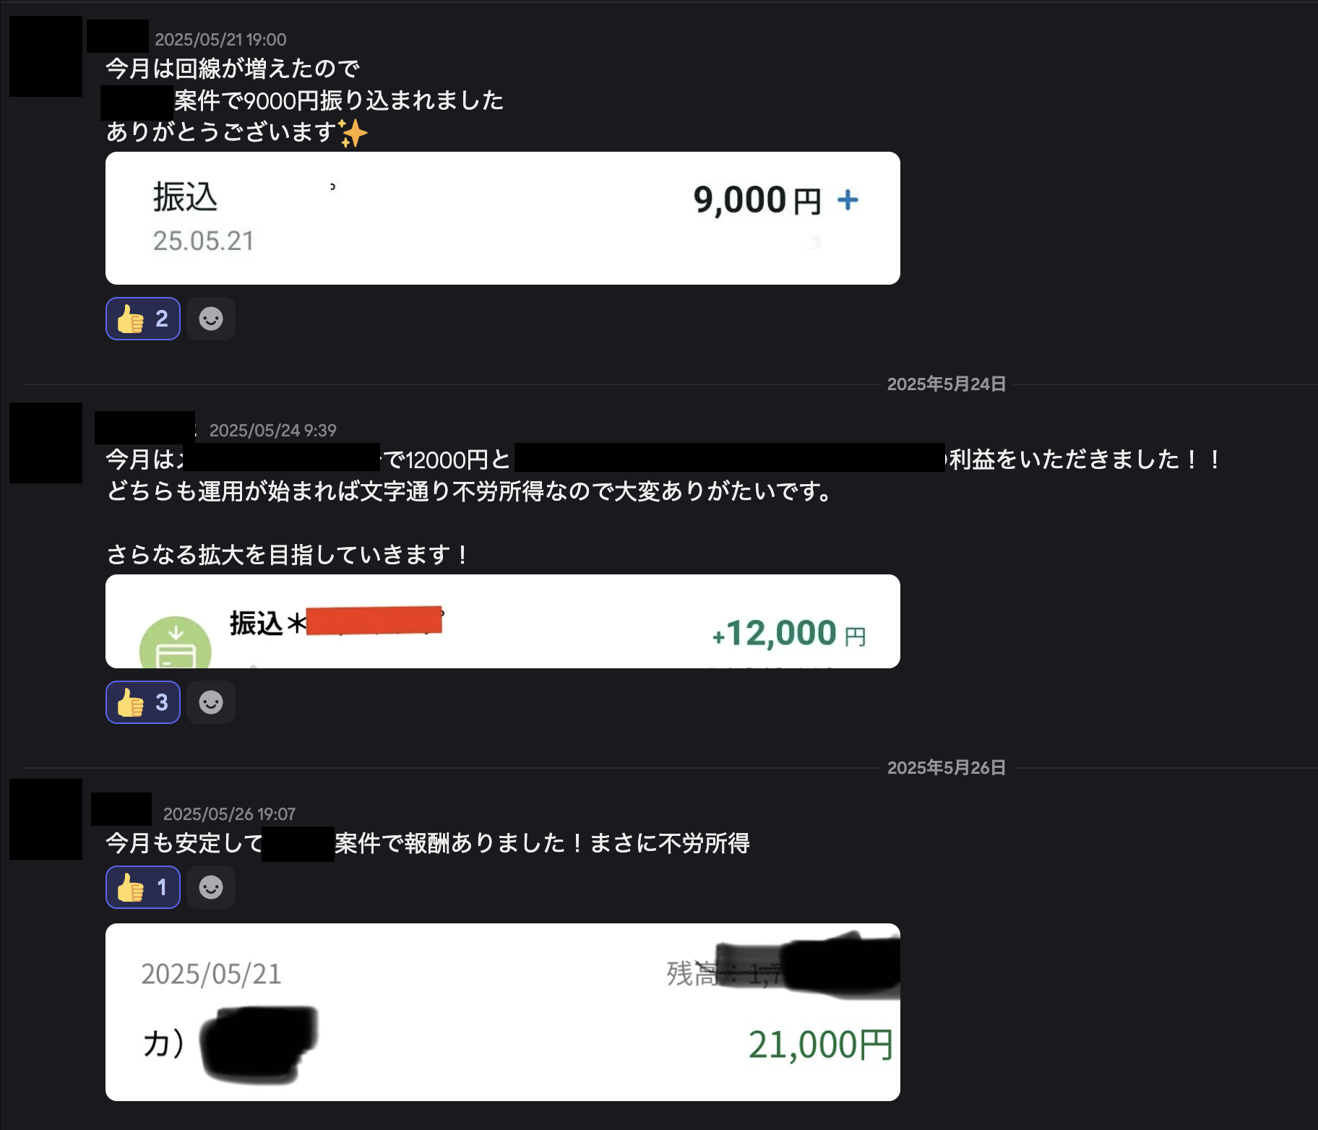Add reaction to the 5/26 message
This screenshot has height=1130, width=1318.
pyautogui.click(x=211, y=887)
